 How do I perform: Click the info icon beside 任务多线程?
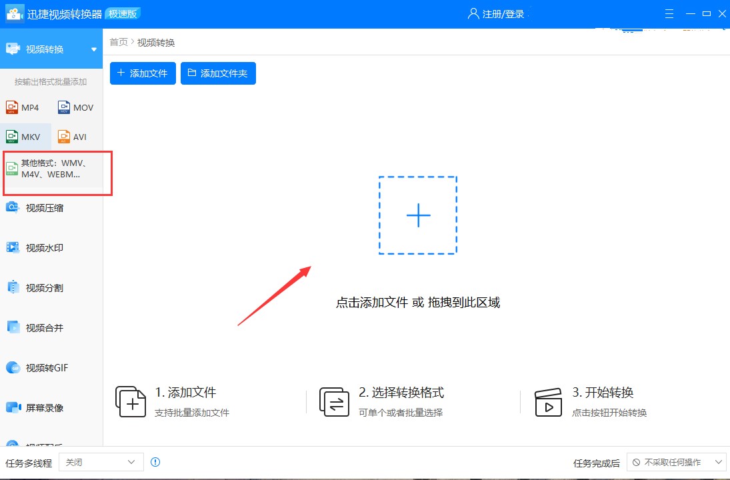click(155, 461)
